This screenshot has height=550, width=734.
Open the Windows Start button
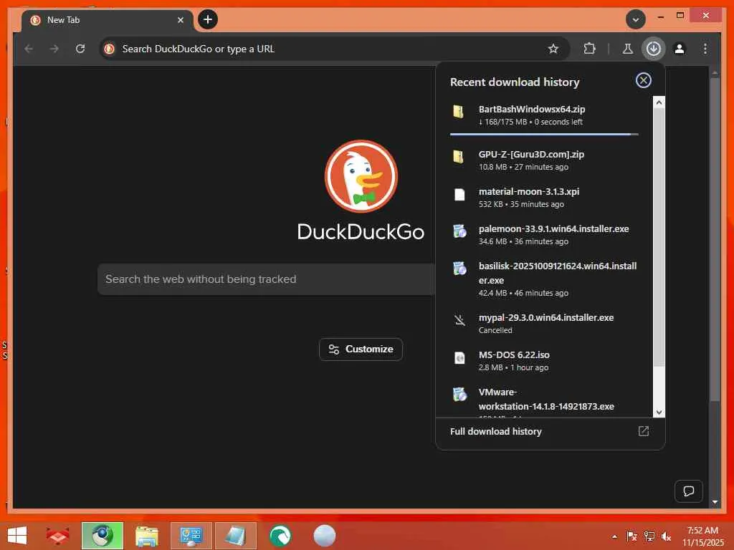click(17, 536)
